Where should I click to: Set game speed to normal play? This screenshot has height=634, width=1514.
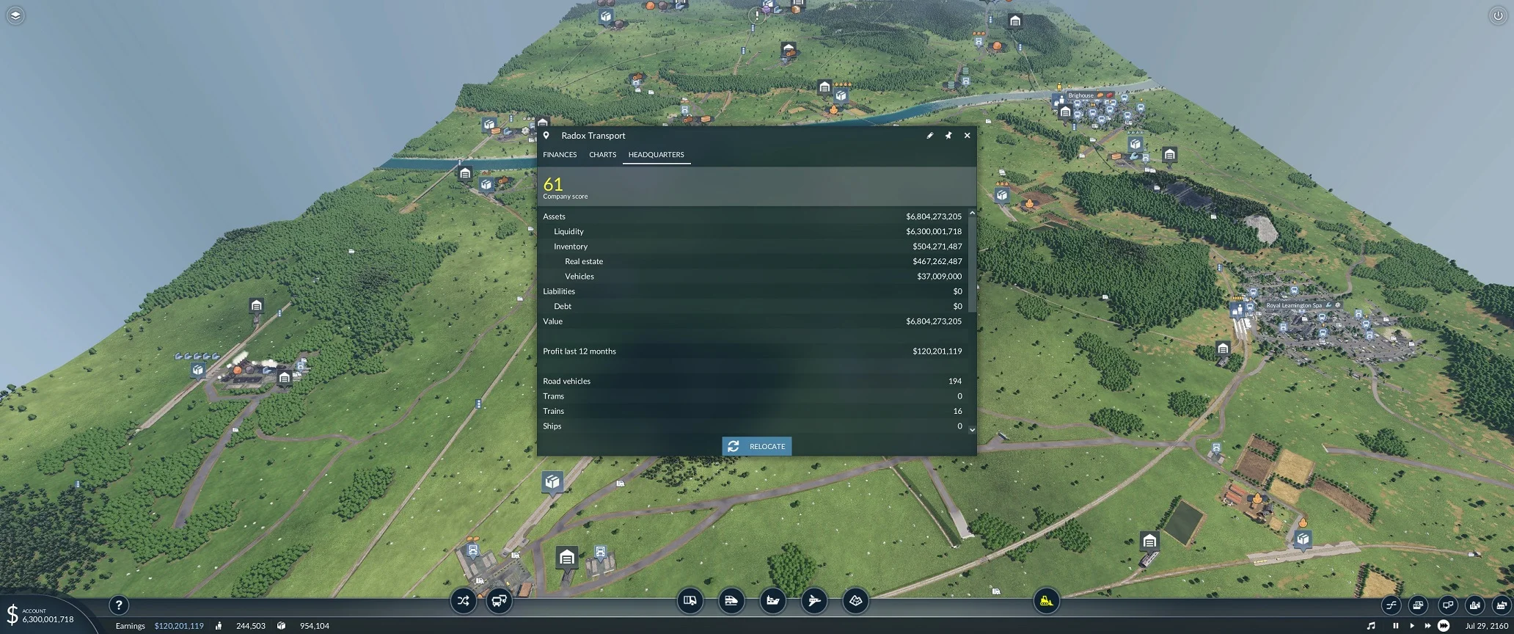click(x=1412, y=626)
